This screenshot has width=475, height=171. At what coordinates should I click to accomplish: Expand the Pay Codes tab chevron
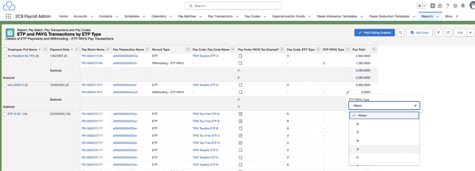click(x=265, y=17)
